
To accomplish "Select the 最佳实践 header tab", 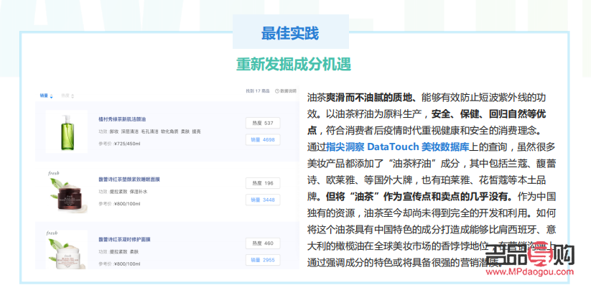I will pyautogui.click(x=289, y=33).
